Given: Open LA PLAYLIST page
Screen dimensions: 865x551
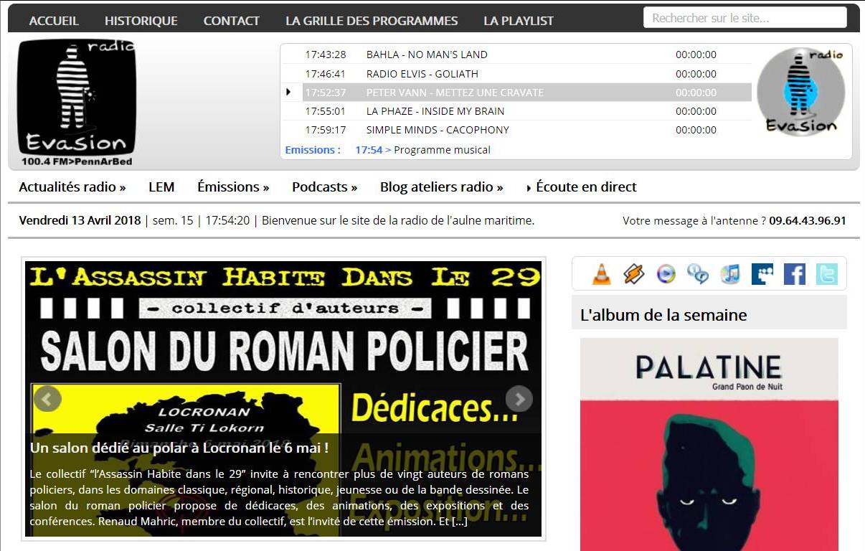Looking at the screenshot, I should (x=519, y=21).
